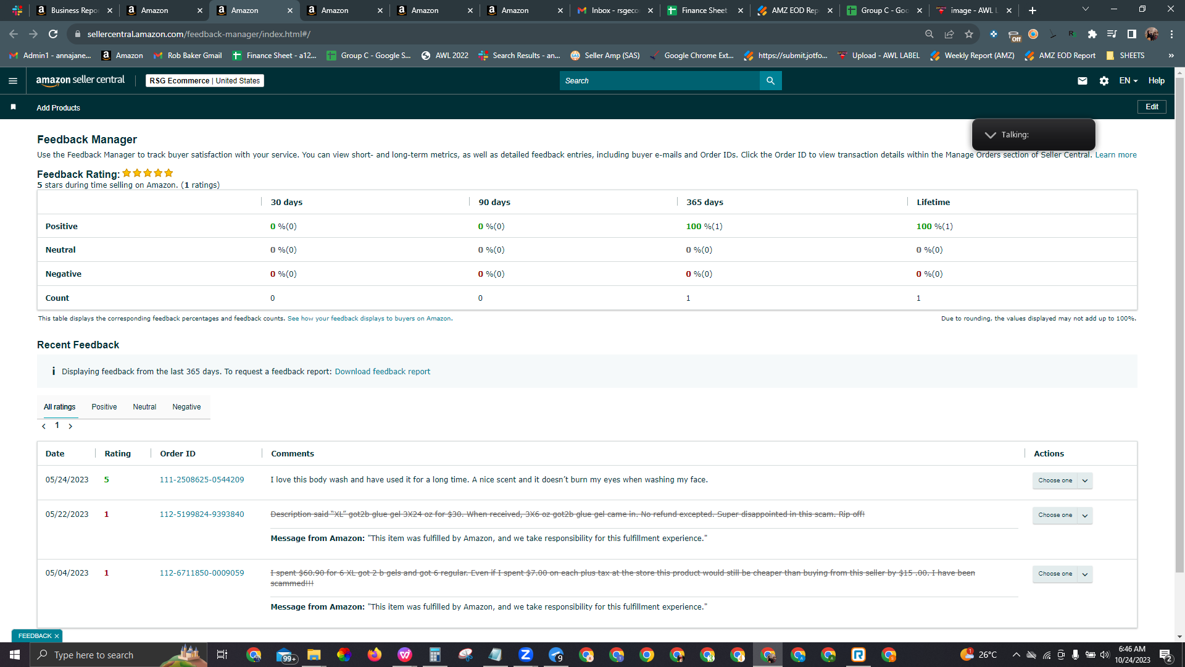The width and height of the screenshot is (1185, 667).
Task: Switch to the Neutral feedback tab
Action: 144,407
